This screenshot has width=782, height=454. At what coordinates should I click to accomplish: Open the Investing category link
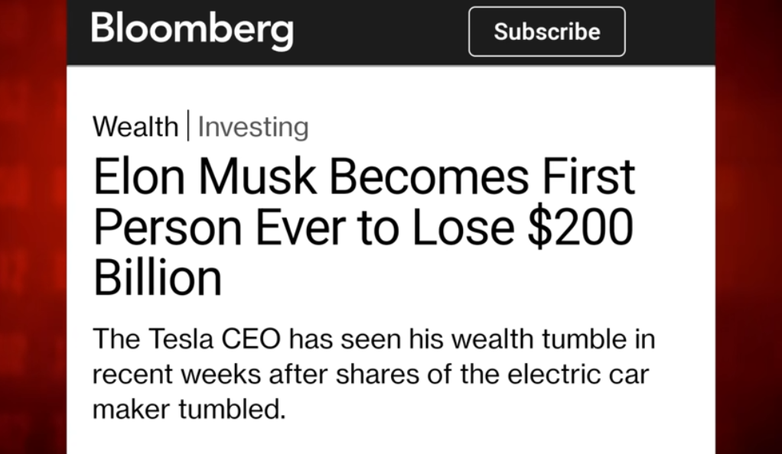(x=253, y=127)
